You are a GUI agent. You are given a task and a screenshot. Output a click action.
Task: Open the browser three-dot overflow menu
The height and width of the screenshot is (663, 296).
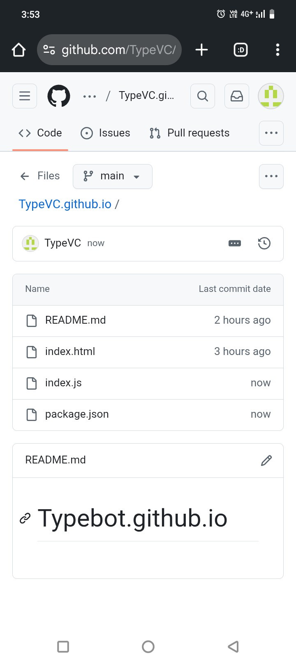[277, 50]
